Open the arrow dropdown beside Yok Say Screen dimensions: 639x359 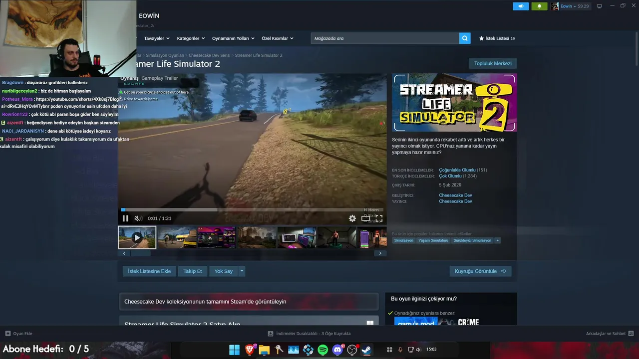(x=242, y=271)
